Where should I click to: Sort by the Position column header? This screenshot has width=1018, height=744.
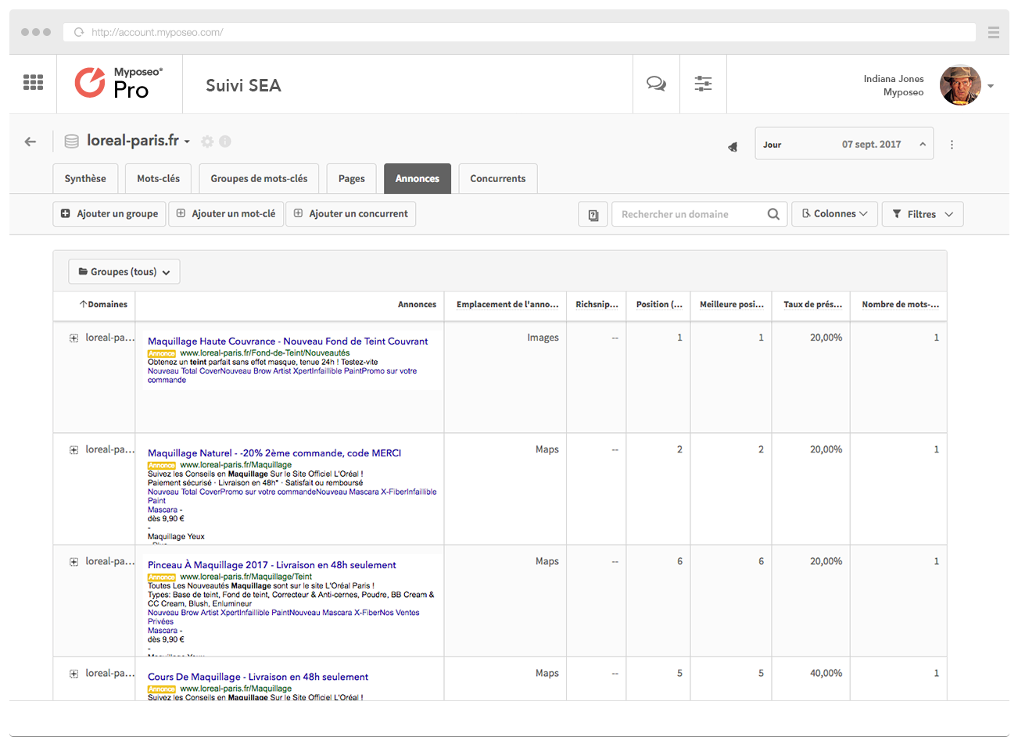click(659, 305)
